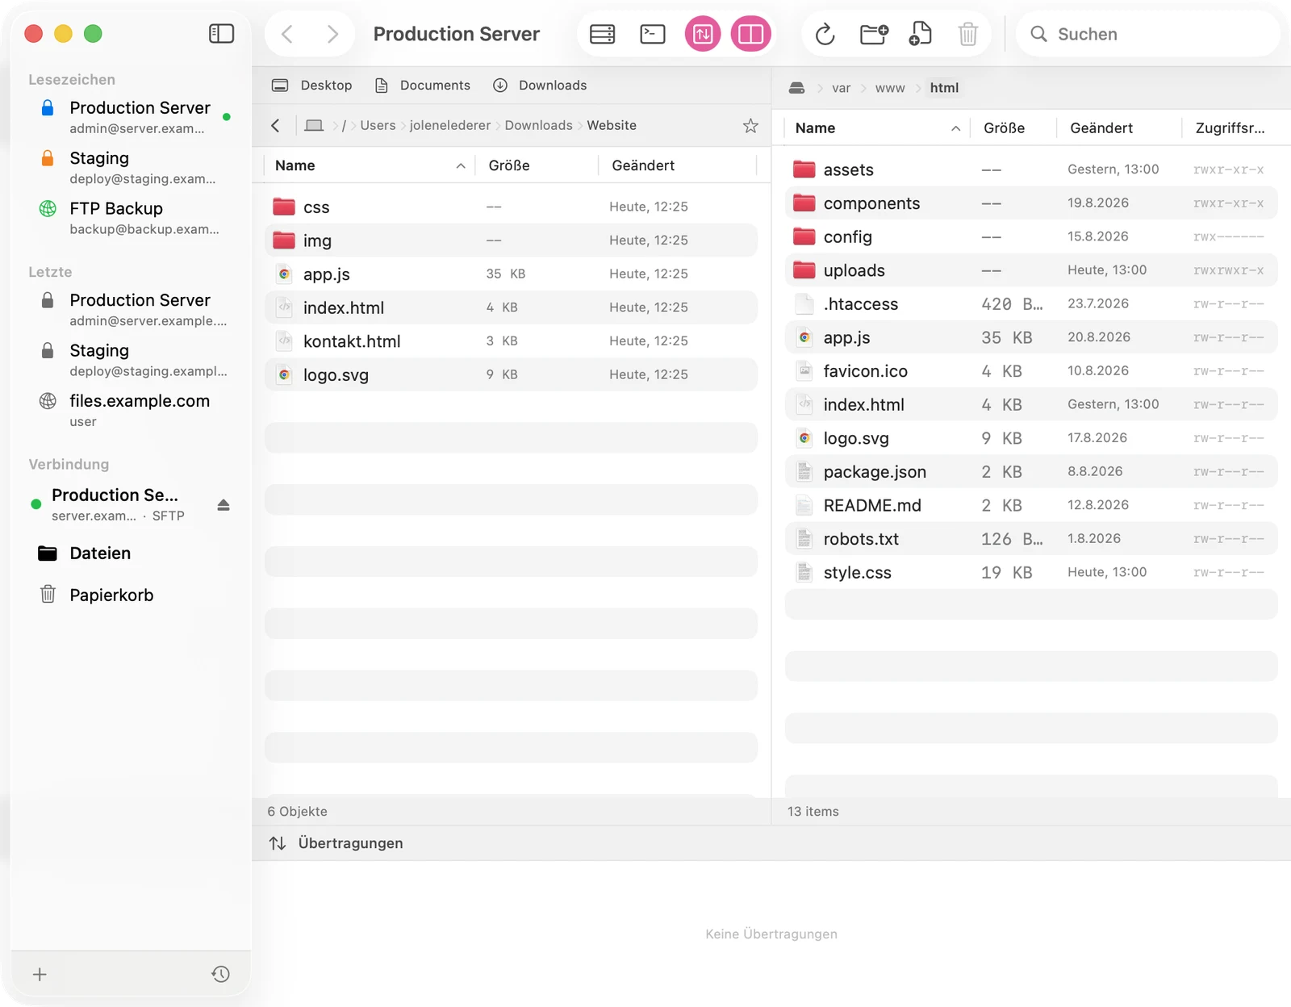Open Papierkorb in the sidebar

coord(131,595)
